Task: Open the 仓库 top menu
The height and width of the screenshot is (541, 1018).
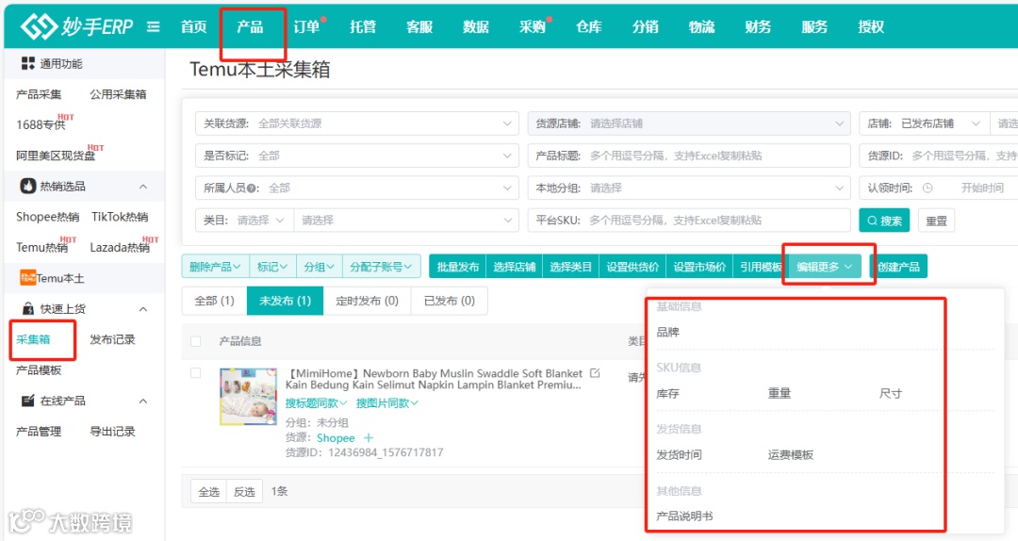Action: click(589, 26)
